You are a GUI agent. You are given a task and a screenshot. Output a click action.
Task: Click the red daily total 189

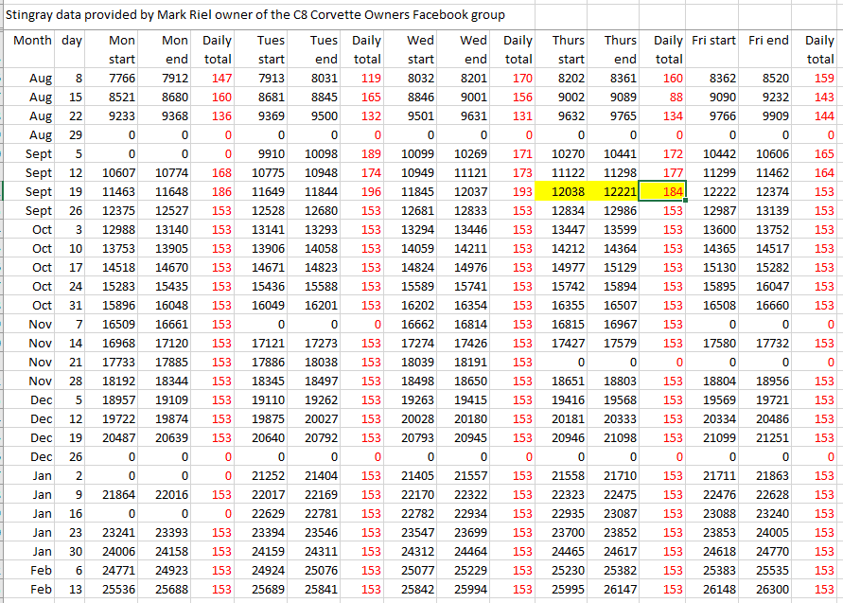pyautogui.click(x=370, y=153)
